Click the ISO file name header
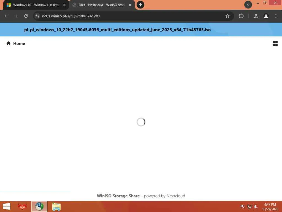 point(117,30)
